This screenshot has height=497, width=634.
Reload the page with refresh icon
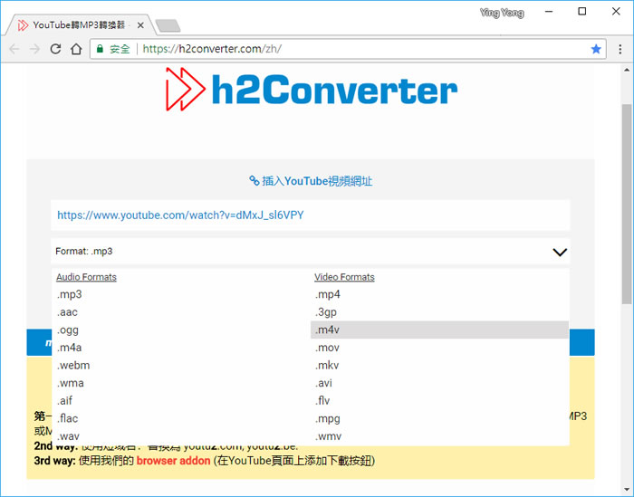click(x=55, y=49)
